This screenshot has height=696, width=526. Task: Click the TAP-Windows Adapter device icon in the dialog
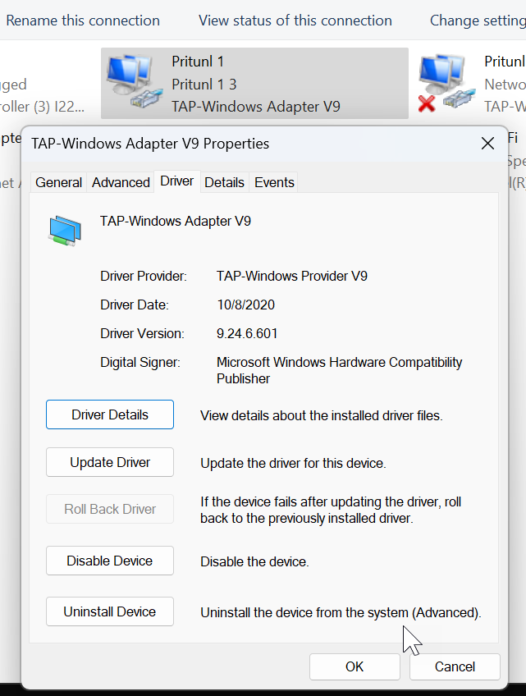point(65,231)
